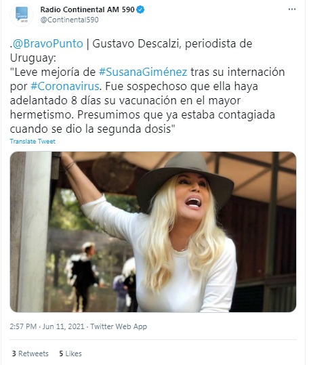Screen dimensions: 309x365
Task: Click the Jun 11, 2021 date
Action: coord(63,326)
